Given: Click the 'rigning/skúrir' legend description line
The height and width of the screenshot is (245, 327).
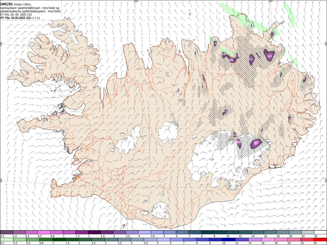Looking at the screenshot, I should [30, 8].
